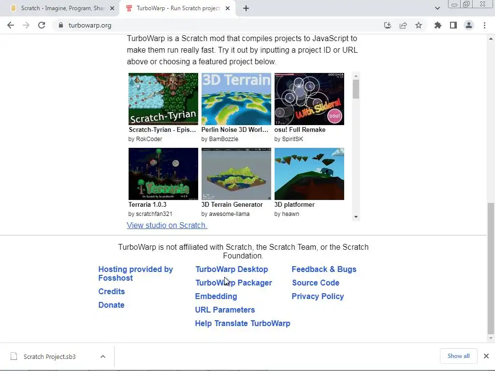Open the Chrome three-dot menu

pos(484,25)
